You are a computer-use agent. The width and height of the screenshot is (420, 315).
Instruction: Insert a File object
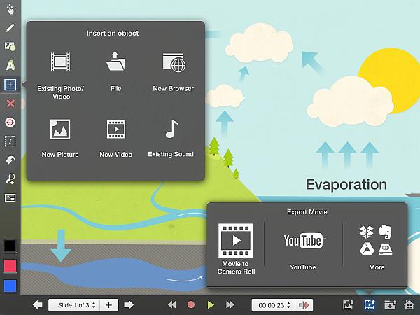pos(115,75)
